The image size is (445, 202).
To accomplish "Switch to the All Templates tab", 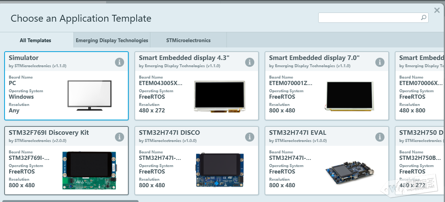I will 35,40.
